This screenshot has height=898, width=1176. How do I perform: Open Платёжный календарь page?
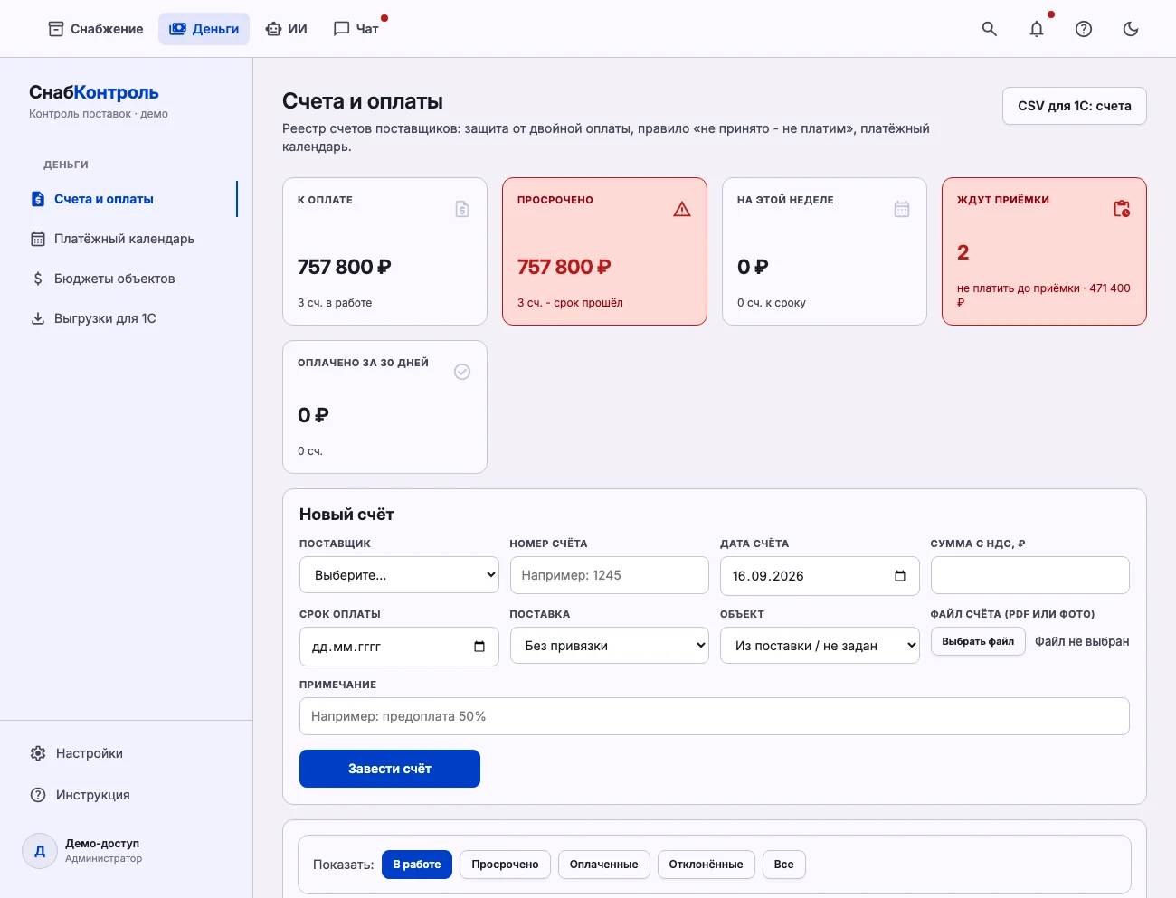[x=127, y=239]
